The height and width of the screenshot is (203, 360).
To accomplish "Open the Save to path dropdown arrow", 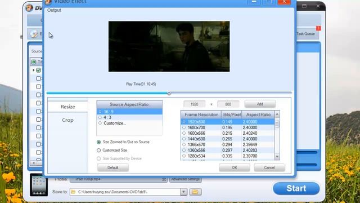I will [x=183, y=192].
